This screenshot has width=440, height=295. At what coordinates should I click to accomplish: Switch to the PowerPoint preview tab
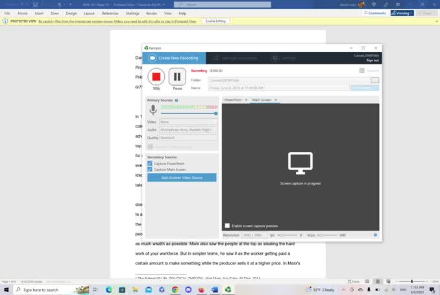233,99
